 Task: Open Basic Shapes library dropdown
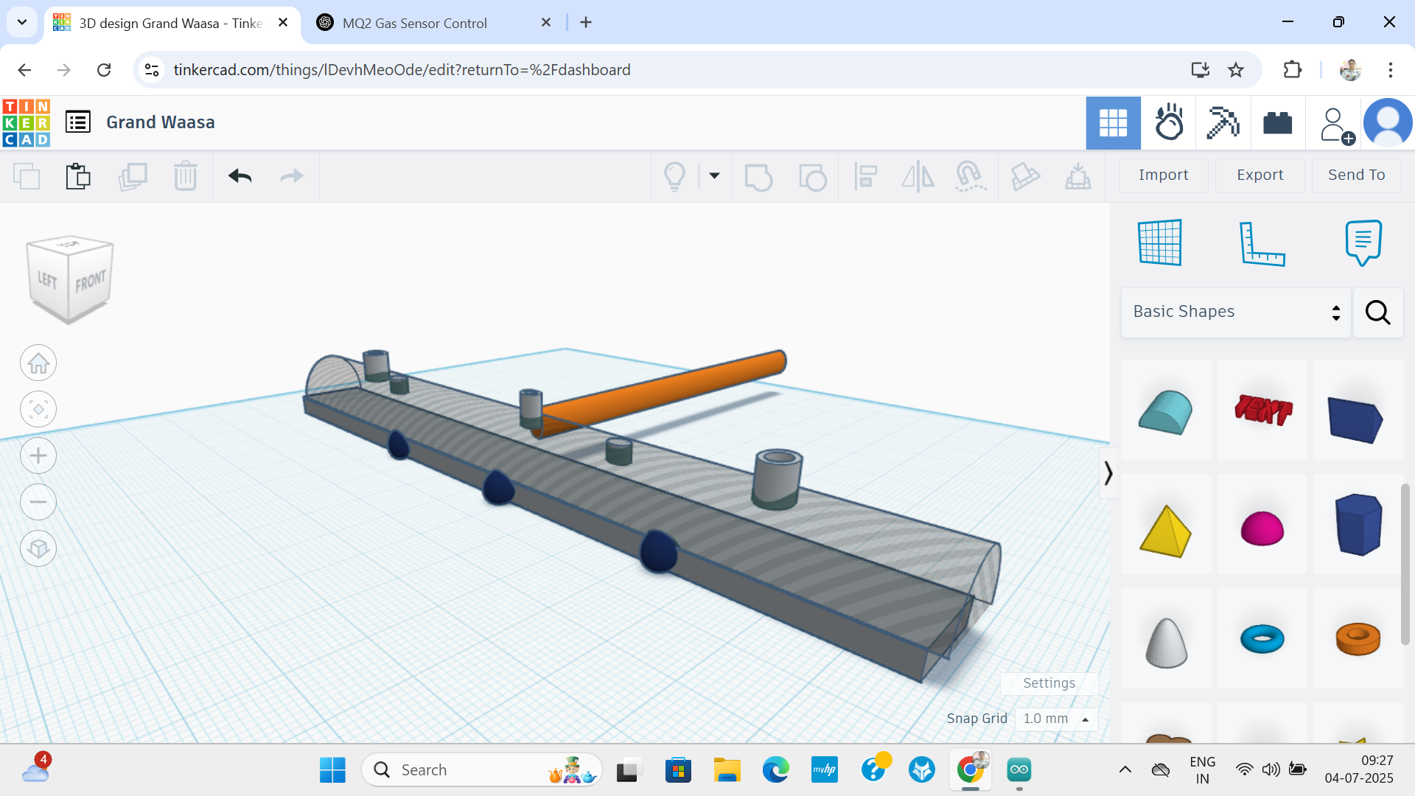(x=1236, y=312)
